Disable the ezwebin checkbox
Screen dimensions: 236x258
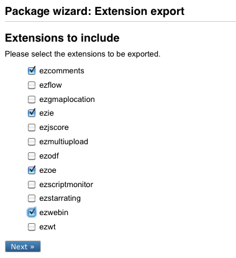click(32, 213)
